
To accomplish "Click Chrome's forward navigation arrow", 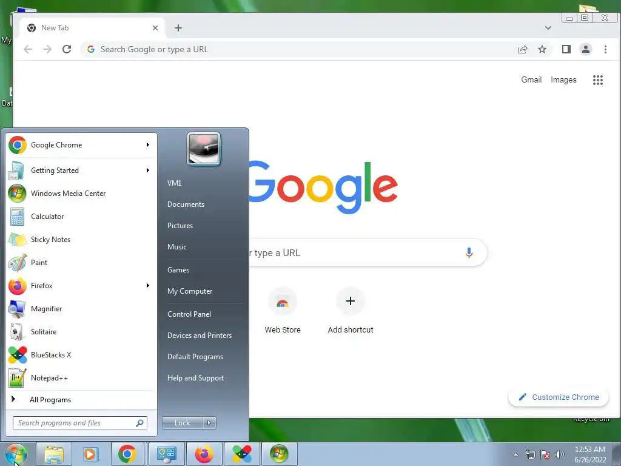I will [47, 49].
